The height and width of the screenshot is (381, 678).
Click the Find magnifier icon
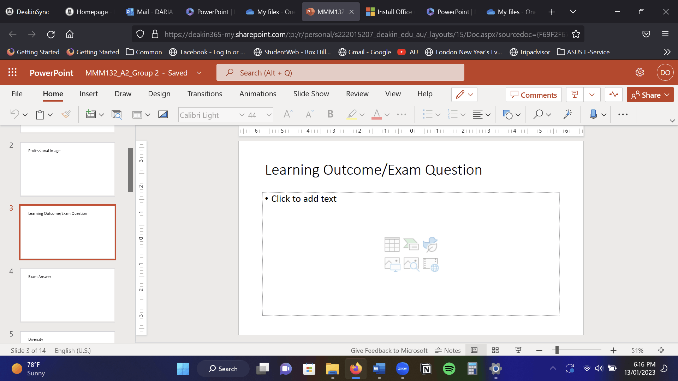coord(538,114)
